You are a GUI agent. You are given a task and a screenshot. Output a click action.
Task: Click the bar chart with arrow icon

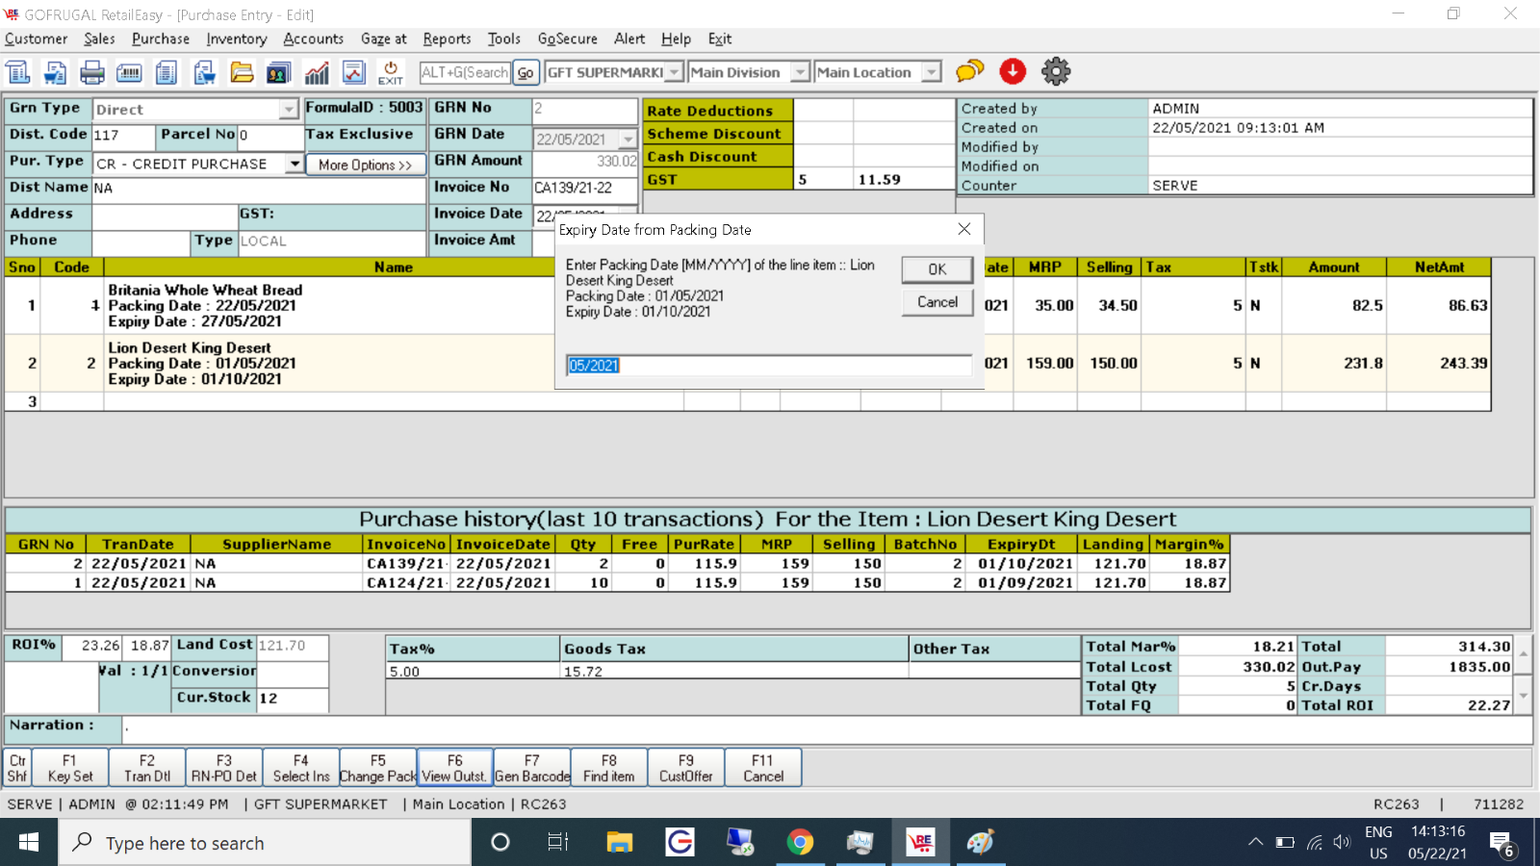pos(317,72)
